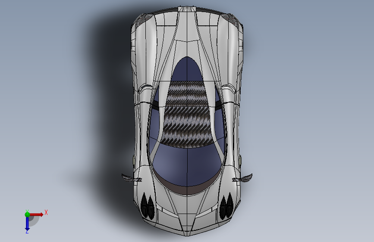Select the right pair of front headlights
Image resolution: width=374 pixels, height=242 pixels.
[226, 206]
